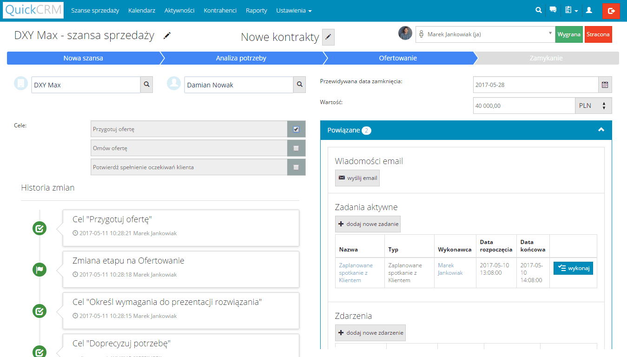This screenshot has width=627, height=357.
Task: Search company with magnifier beside DXY Max
Action: pyautogui.click(x=146, y=85)
